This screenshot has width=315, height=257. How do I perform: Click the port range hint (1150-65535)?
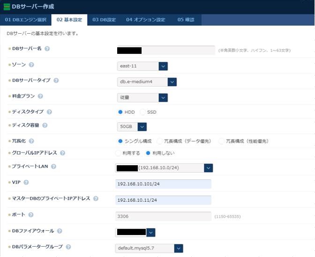(228, 216)
